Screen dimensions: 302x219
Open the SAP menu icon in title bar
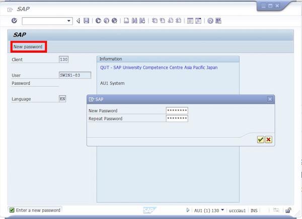(x=10, y=10)
